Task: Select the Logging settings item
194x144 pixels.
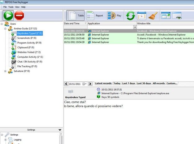Action: click(17, 140)
